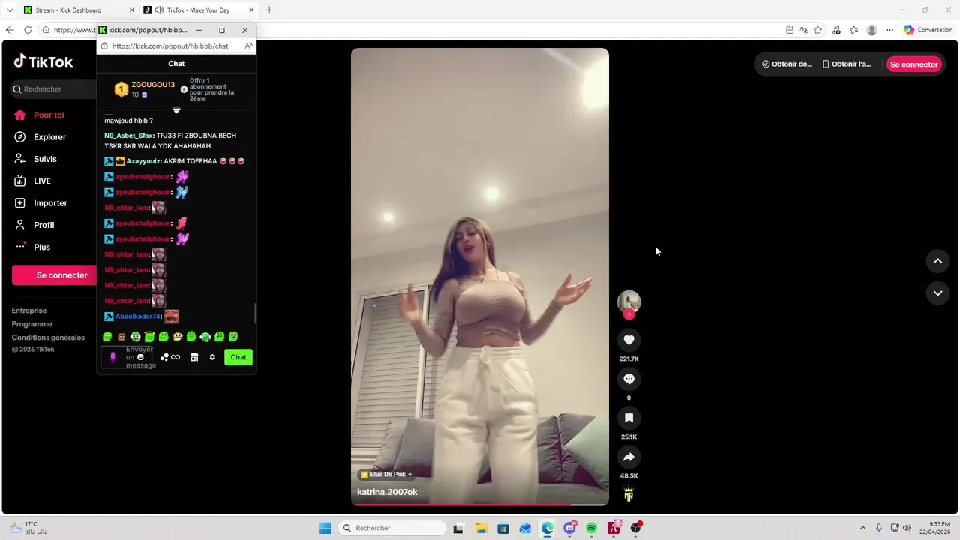Focus Kick Envoyer un message field
The image size is (960, 540).
(x=126, y=357)
